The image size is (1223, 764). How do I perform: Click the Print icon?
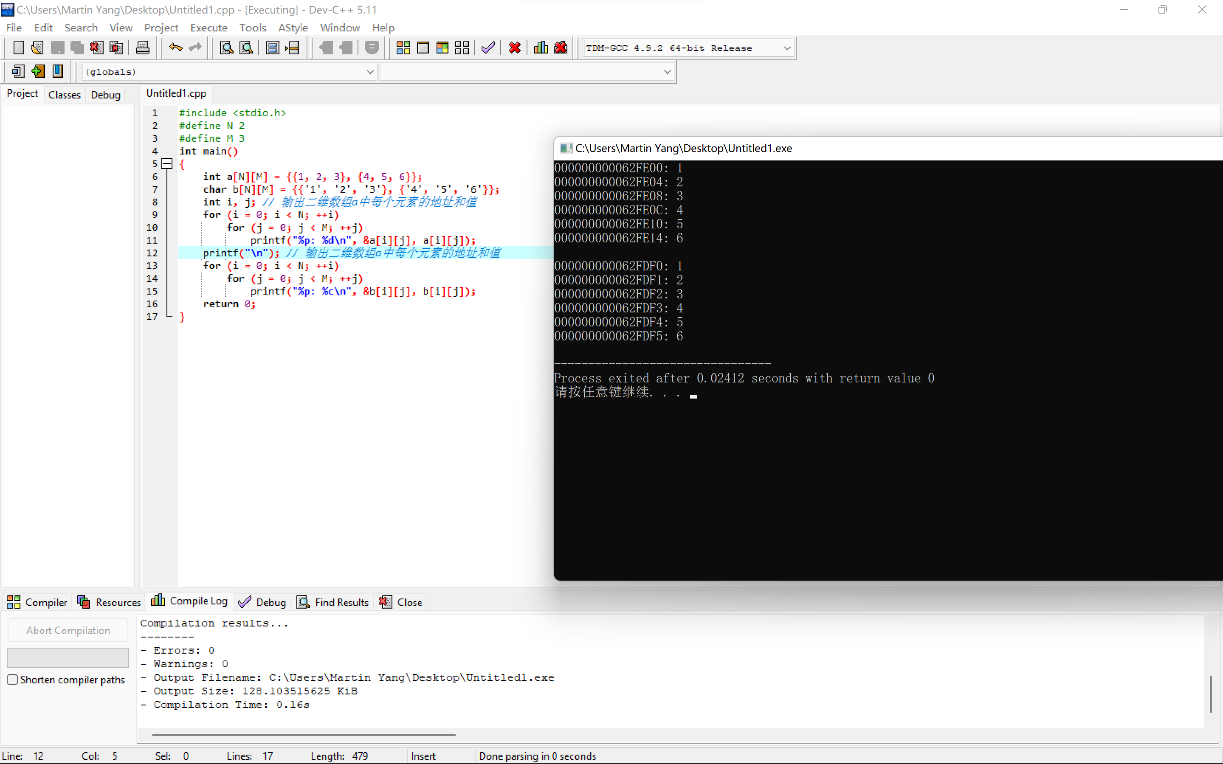click(x=143, y=48)
